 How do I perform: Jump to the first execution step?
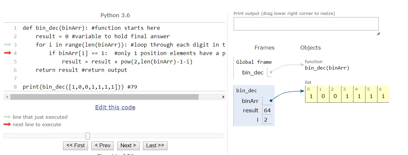(76, 146)
